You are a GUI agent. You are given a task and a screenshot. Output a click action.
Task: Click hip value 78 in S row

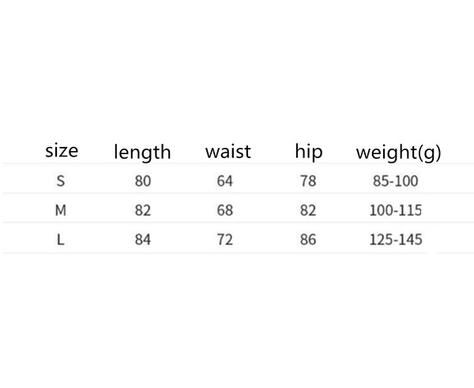pyautogui.click(x=308, y=181)
